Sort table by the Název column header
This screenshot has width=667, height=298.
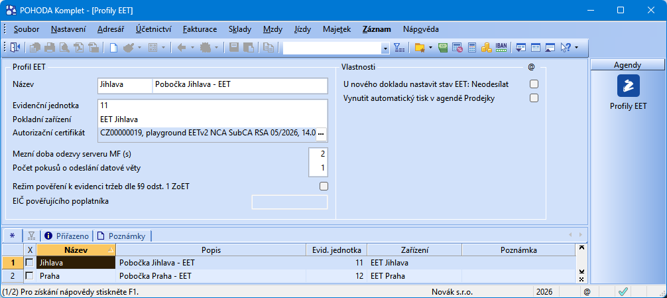[76, 250]
